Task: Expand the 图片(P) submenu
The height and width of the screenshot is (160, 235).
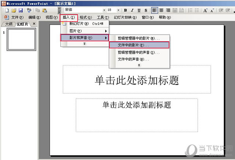Action: point(85,31)
